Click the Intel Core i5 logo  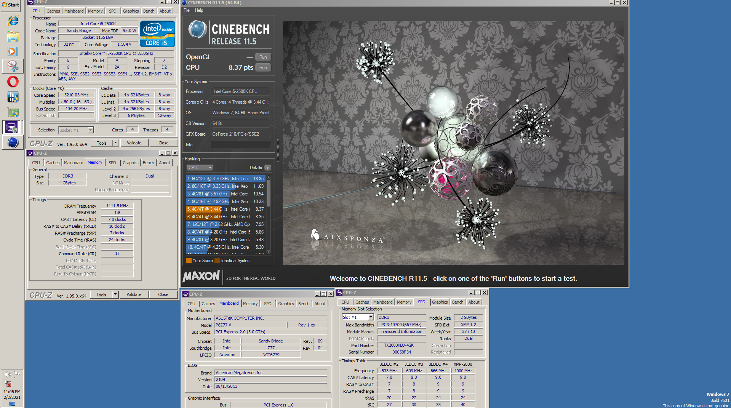[x=157, y=34]
